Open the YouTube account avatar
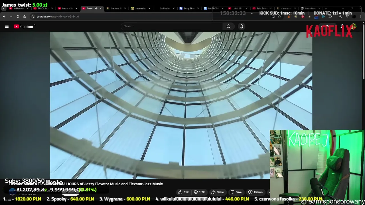This screenshot has width=365, height=205. pos(354,26)
